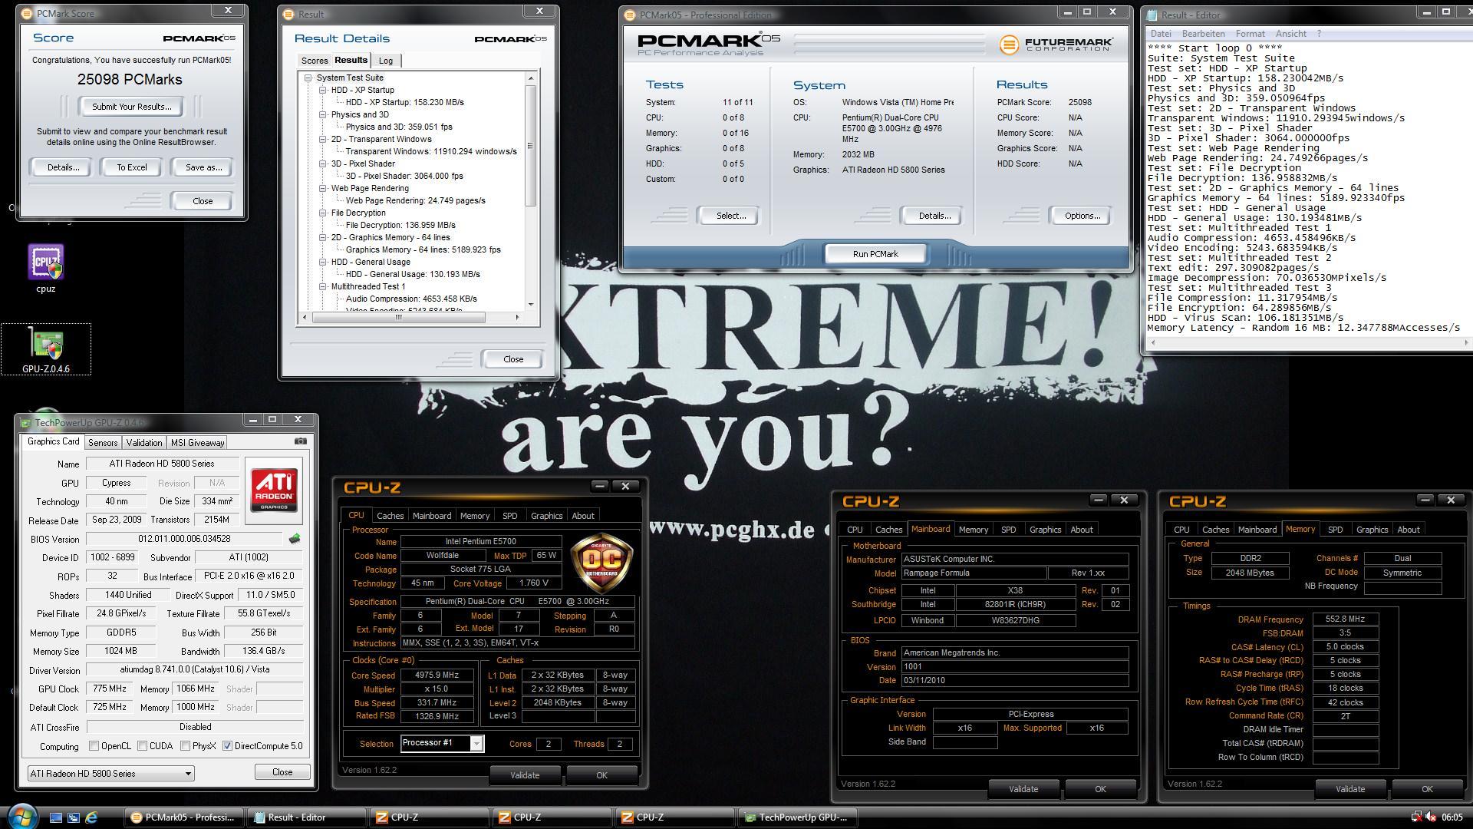Switch to PCMark05 taskbar button

pyautogui.click(x=183, y=817)
